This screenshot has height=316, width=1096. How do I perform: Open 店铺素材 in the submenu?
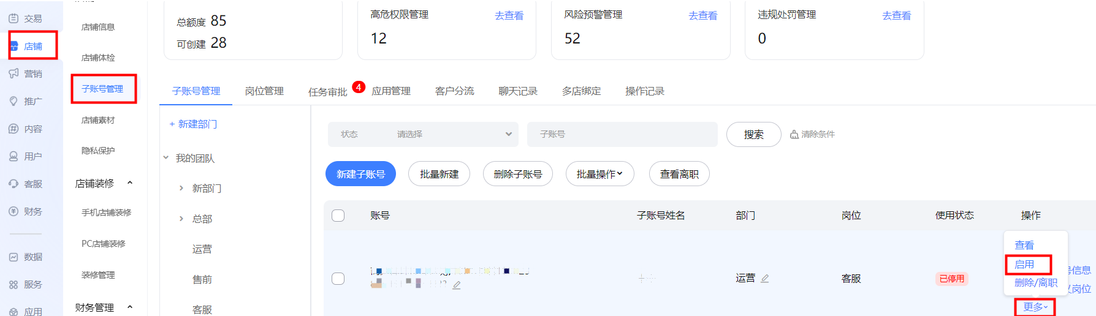coord(98,120)
